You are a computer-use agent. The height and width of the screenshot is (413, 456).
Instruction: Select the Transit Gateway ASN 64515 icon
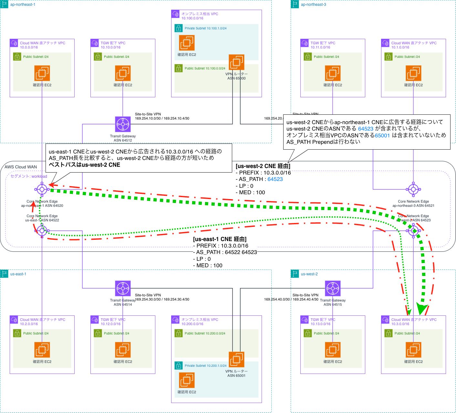333,288
